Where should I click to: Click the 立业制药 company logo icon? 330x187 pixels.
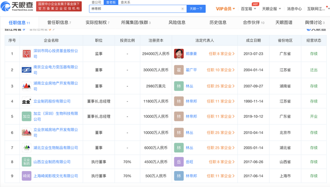[26, 101]
